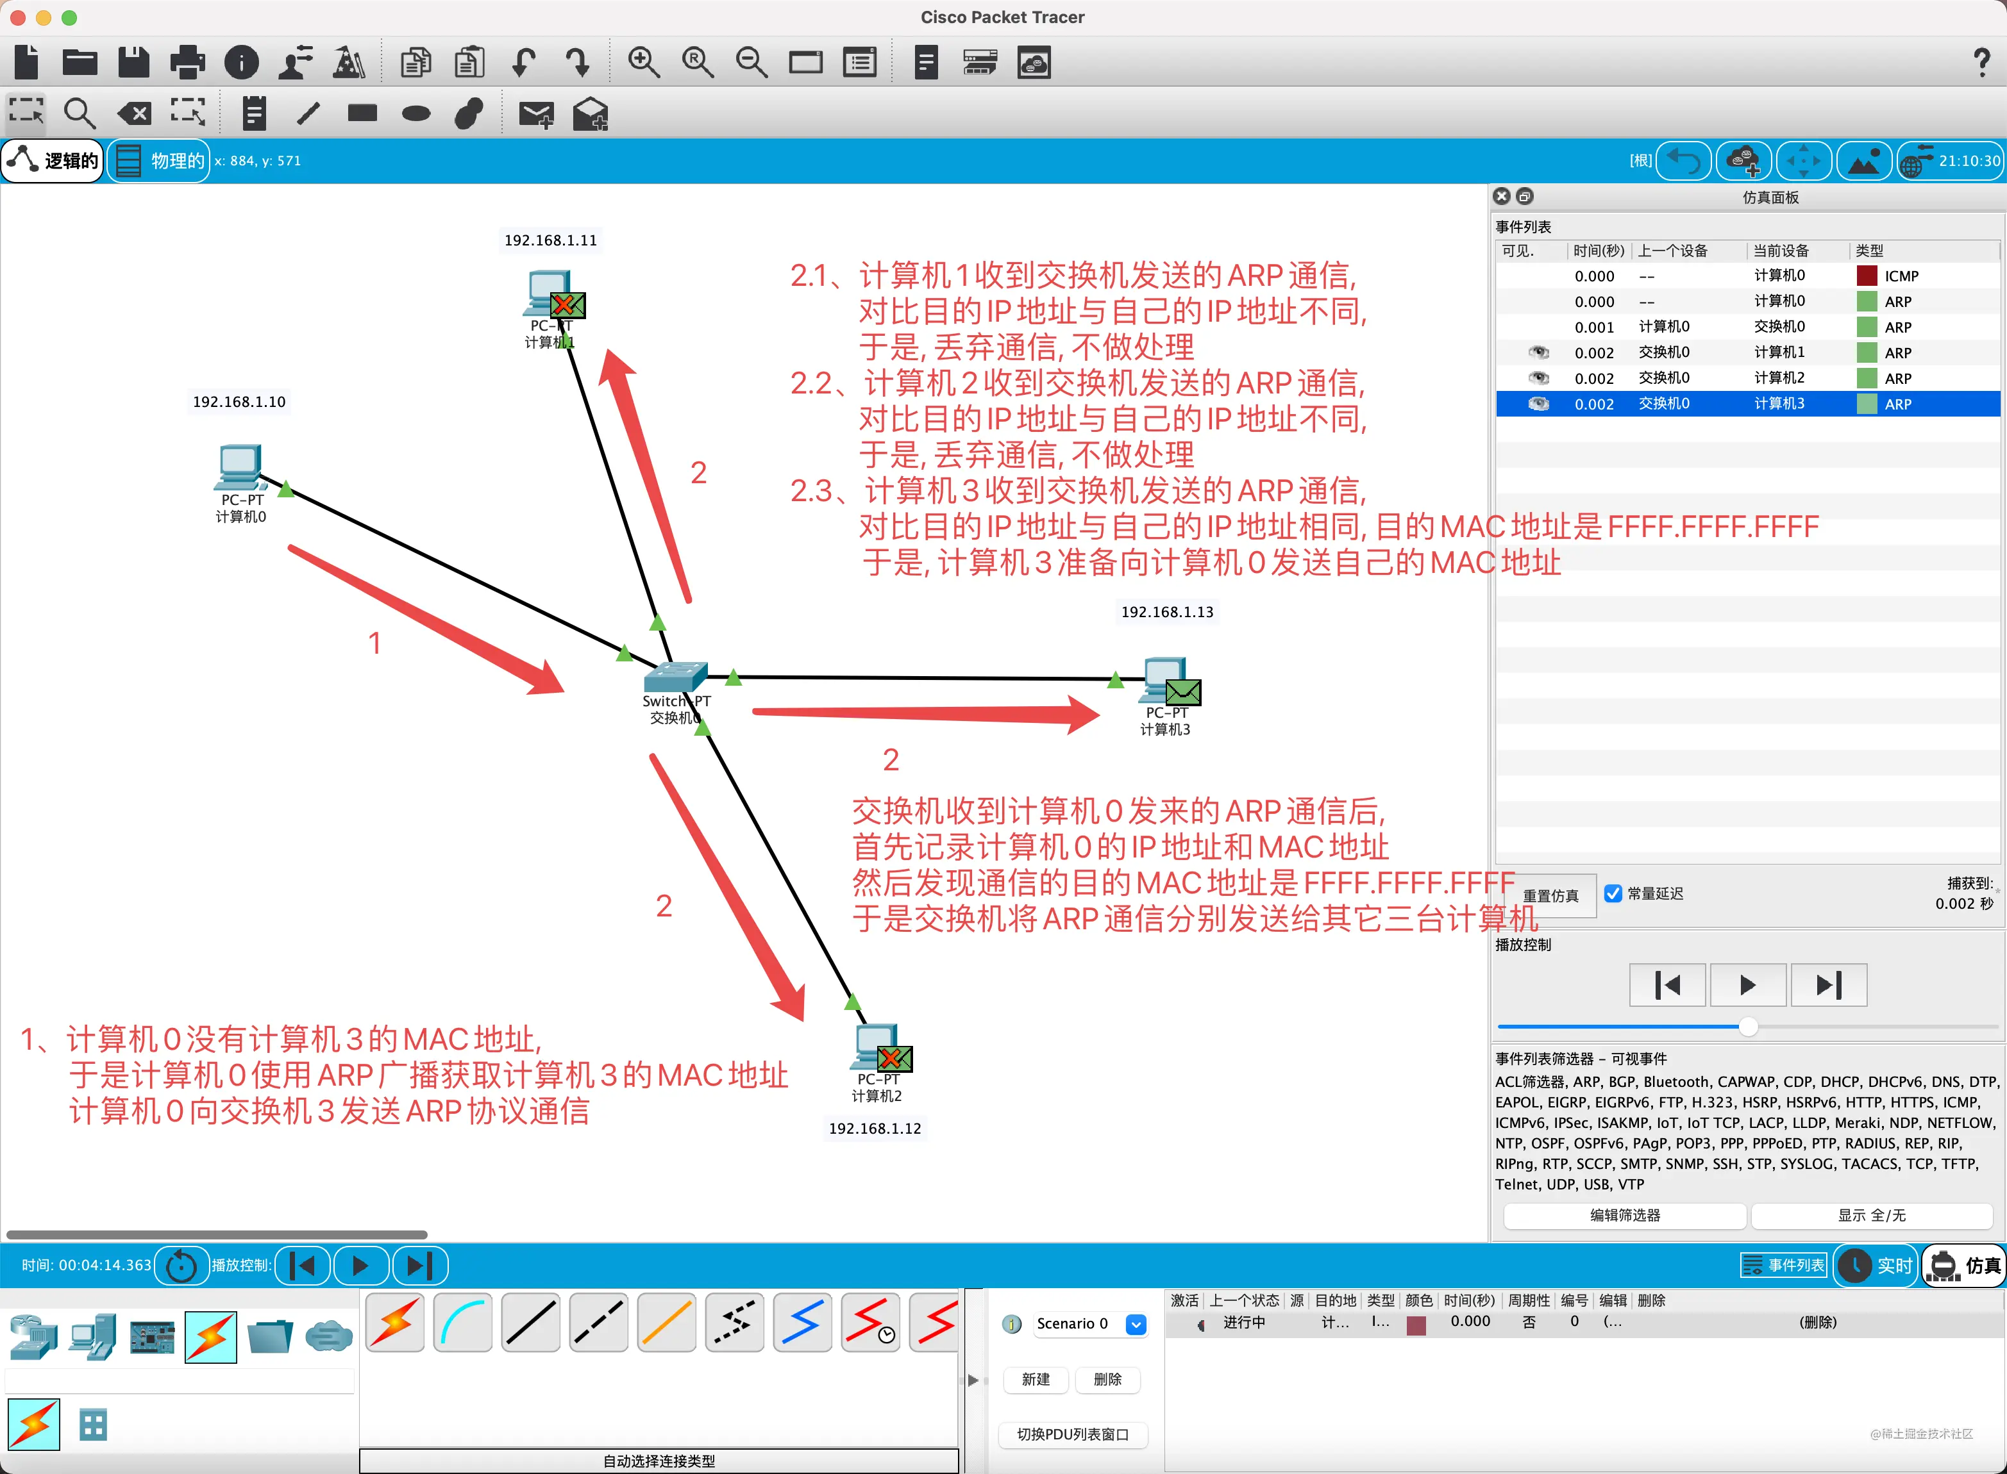Click the Copy icon in the toolbar
Viewport: 2007px width, 1474px height.
[x=416, y=62]
